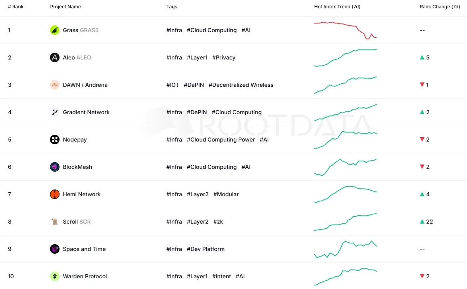The width and height of the screenshot is (467, 289).
Task: Click the red down arrow on Warden Protocol row
Action: [422, 276]
